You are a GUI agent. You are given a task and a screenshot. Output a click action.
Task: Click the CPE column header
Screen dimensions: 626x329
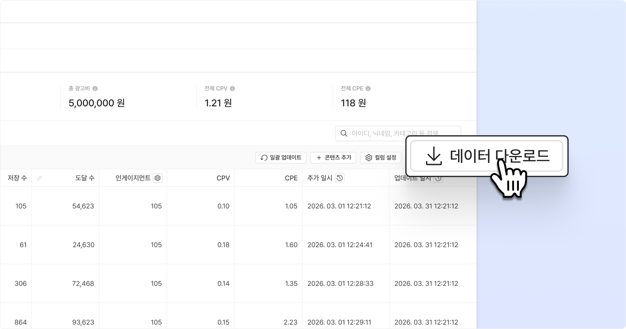coord(291,178)
